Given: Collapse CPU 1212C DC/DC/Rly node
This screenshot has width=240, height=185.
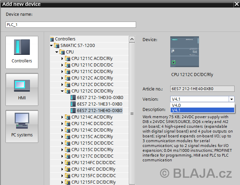Looking at the screenshot, I should pyautogui.click(x=62, y=91).
